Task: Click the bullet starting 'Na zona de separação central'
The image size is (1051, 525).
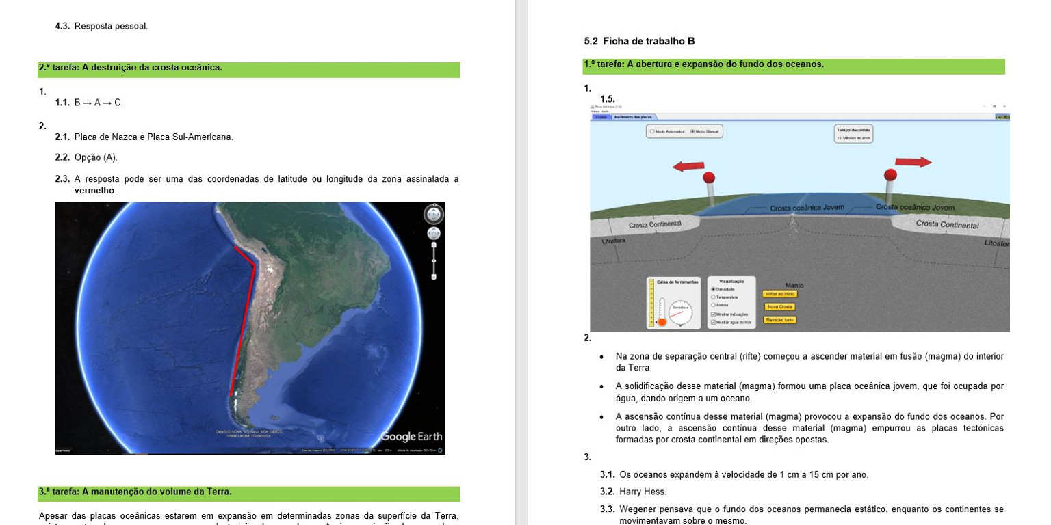Action: 809,362
